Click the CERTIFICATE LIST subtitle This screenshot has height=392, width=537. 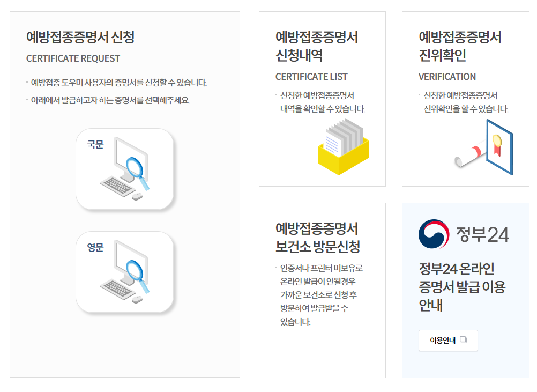pyautogui.click(x=311, y=77)
